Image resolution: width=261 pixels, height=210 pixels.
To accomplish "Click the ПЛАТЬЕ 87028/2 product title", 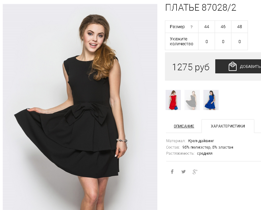I will tap(201, 8).
